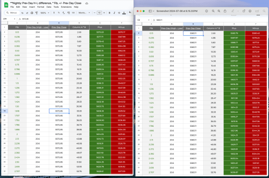The image size is (269, 178).
Task: Format as percent with the % icon
Action: (x=59, y=13)
